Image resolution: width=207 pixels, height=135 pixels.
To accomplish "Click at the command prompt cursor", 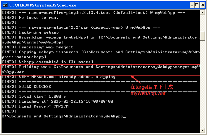I will 124,117.
